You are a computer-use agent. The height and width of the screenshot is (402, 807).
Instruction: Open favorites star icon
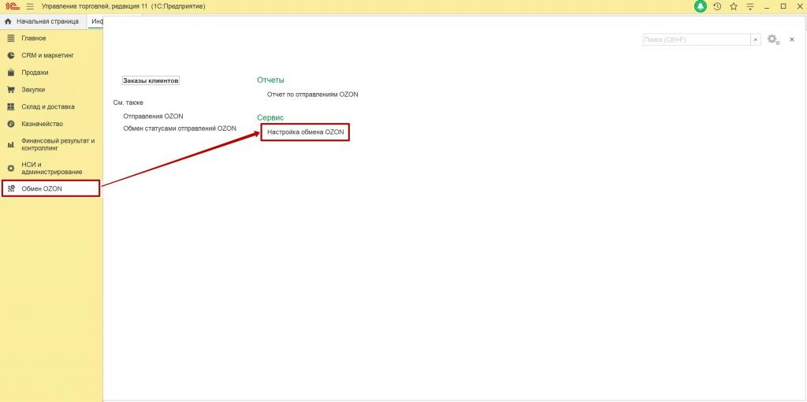pyautogui.click(x=734, y=6)
